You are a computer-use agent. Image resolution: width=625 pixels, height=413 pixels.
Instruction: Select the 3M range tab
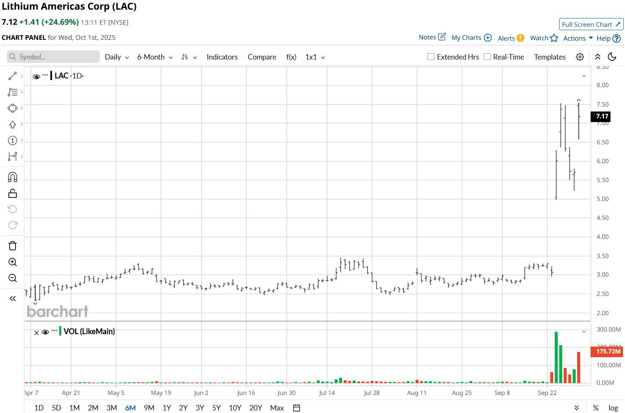112,408
